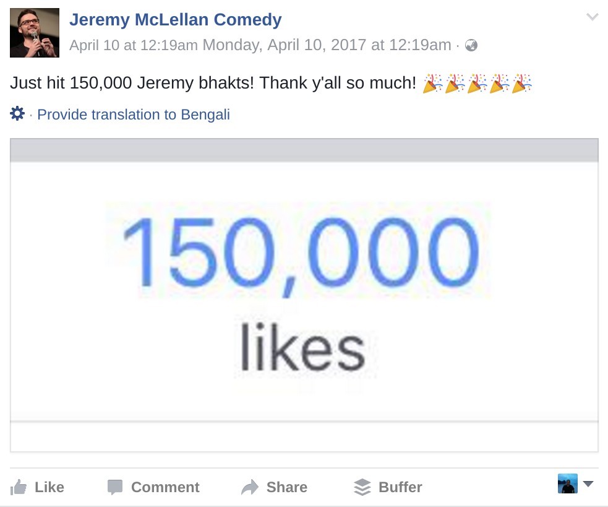Open the Jeremy McLellan Comedy page name
Screen dimensions: 608x507
[x=175, y=20]
